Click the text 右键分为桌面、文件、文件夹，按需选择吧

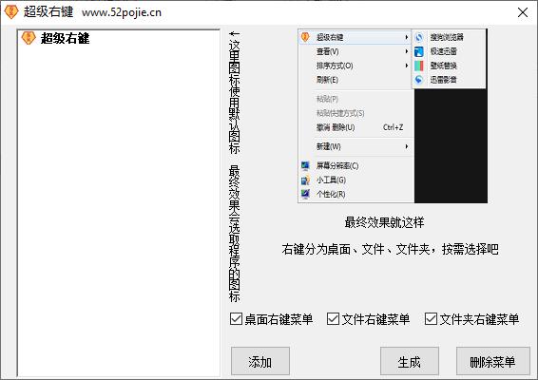point(390,249)
